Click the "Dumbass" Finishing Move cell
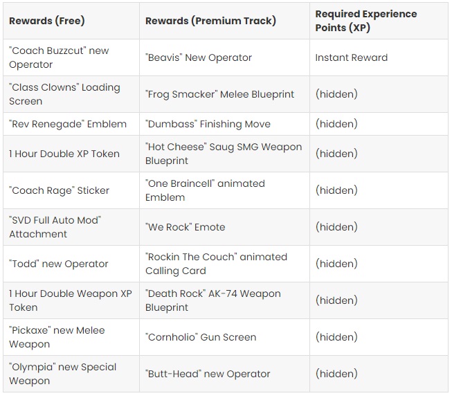 224,124
